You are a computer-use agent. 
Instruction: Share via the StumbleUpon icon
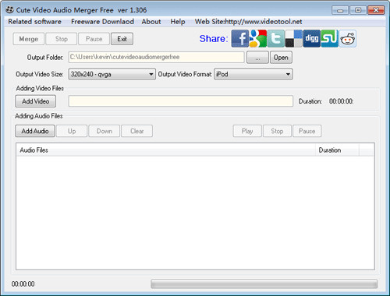330,38
